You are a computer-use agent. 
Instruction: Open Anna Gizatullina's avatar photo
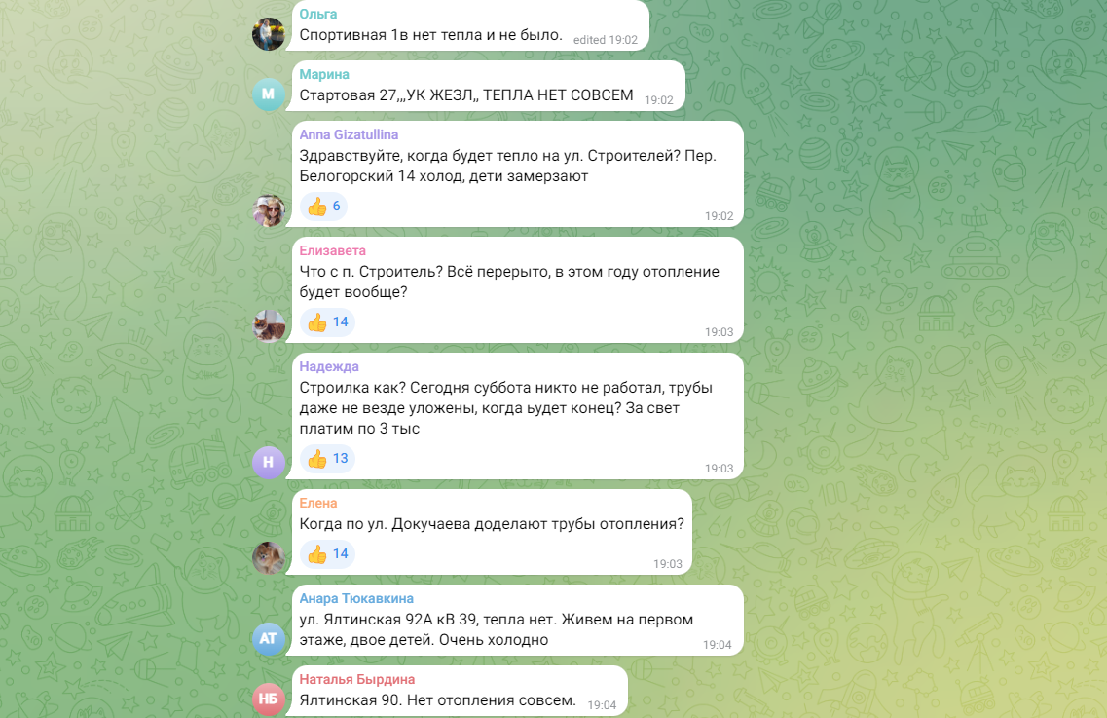269,210
